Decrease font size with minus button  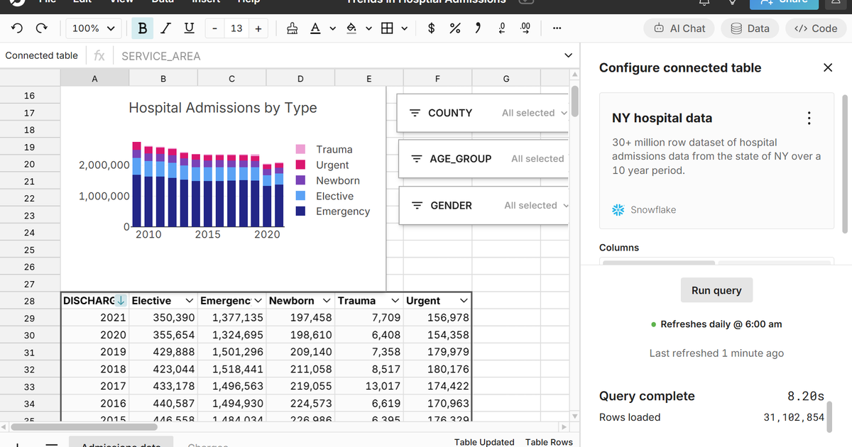pos(214,28)
